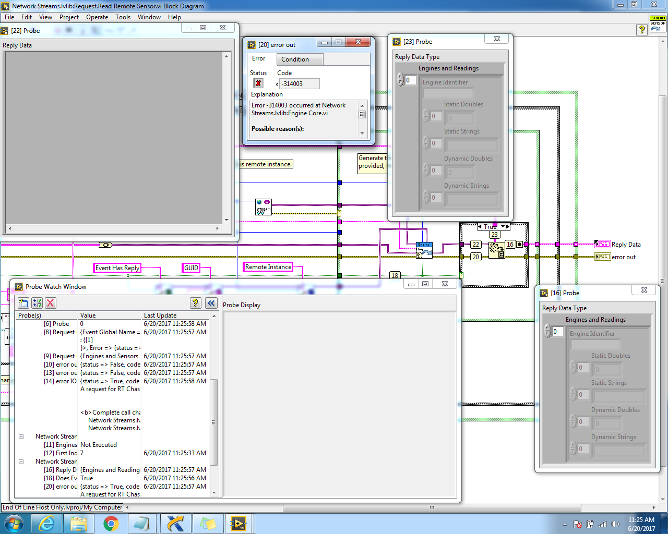Viewport: 668px width, 534px height.
Task: Click the block diagram horizontal scrollbar thumb
Action: pyautogui.click(x=432, y=507)
